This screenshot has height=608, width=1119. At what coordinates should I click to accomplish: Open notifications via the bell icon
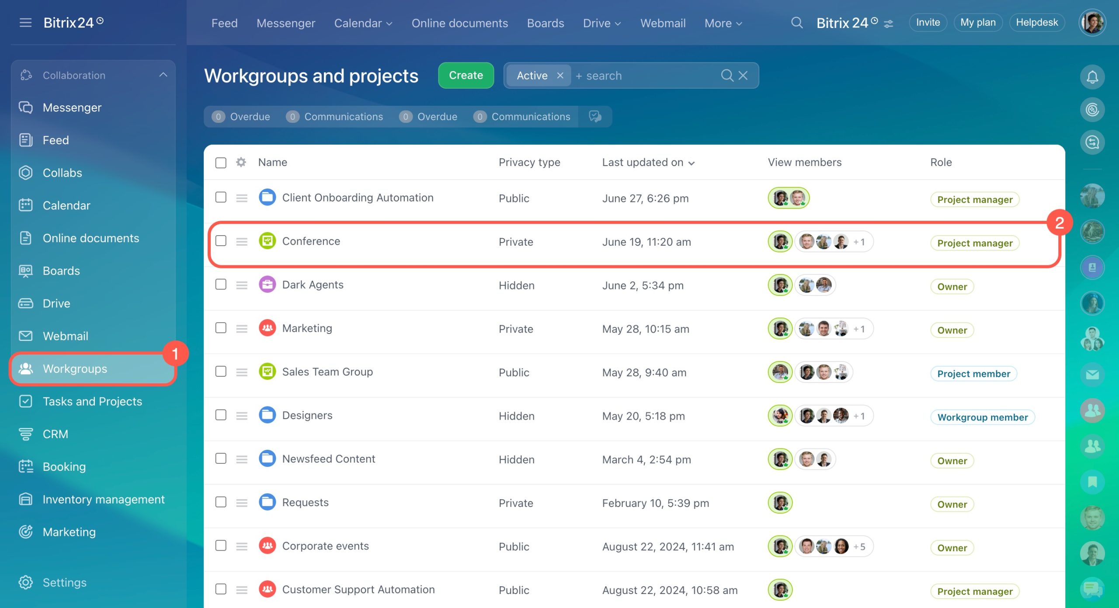(x=1091, y=77)
